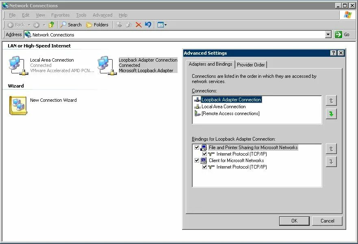This screenshot has height=244, width=358.
Task: Click the Move To toolbar icon
Action: (119, 25)
